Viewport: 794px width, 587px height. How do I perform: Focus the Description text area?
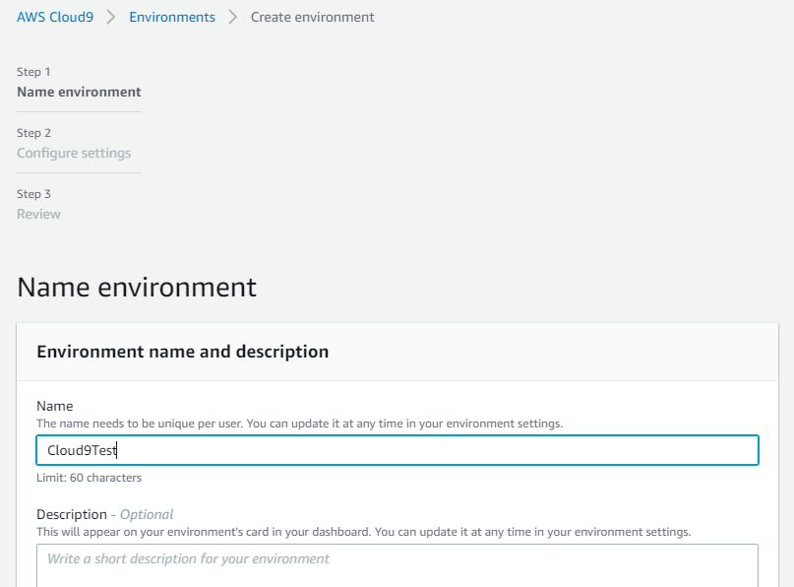(397, 564)
